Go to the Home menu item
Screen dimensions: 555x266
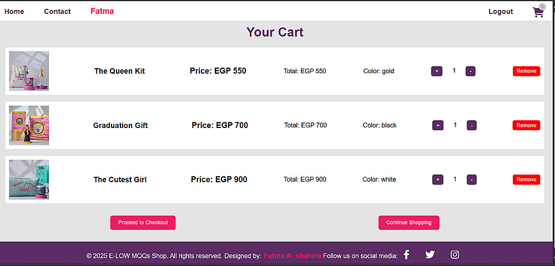[x=14, y=11]
